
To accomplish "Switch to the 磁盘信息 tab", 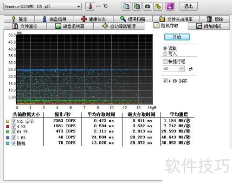I will pos(54,19).
